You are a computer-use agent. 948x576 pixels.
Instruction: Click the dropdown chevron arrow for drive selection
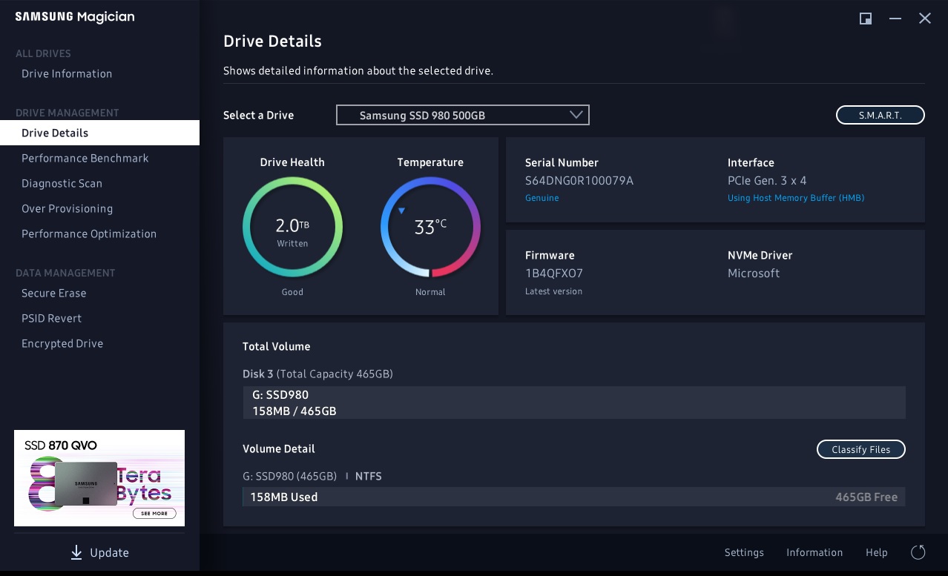click(x=576, y=115)
